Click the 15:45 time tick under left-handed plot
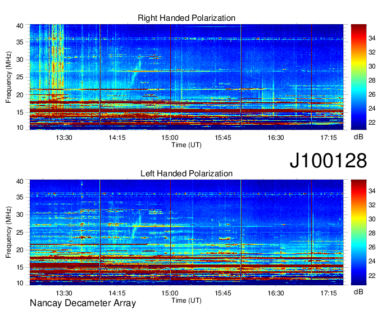 (223, 293)
